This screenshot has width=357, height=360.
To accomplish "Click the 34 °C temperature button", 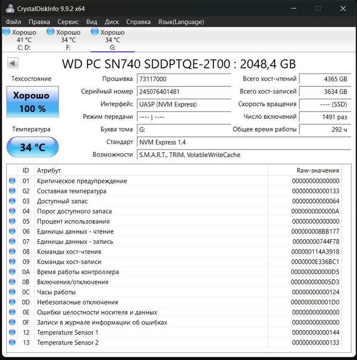I will [32, 147].
